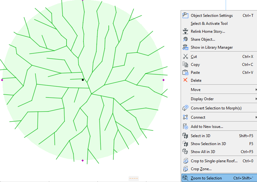Click the tree's top magenta hotspot

82,0
